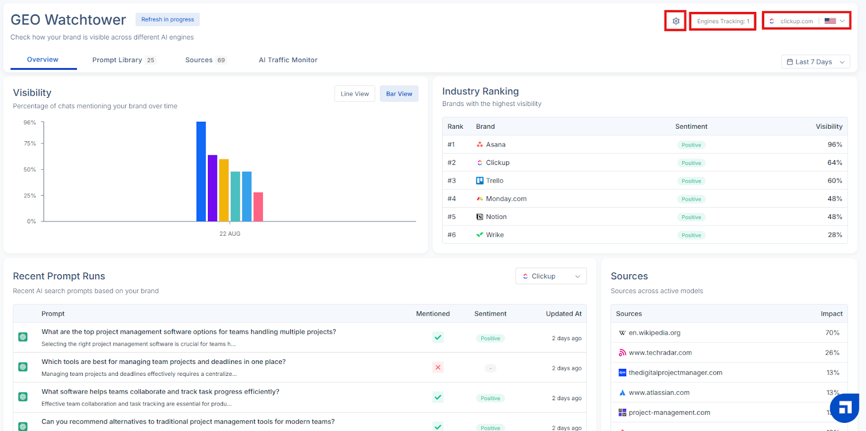This screenshot has height=431, width=866.
Task: Click the Updated At column header
Action: coord(563,314)
